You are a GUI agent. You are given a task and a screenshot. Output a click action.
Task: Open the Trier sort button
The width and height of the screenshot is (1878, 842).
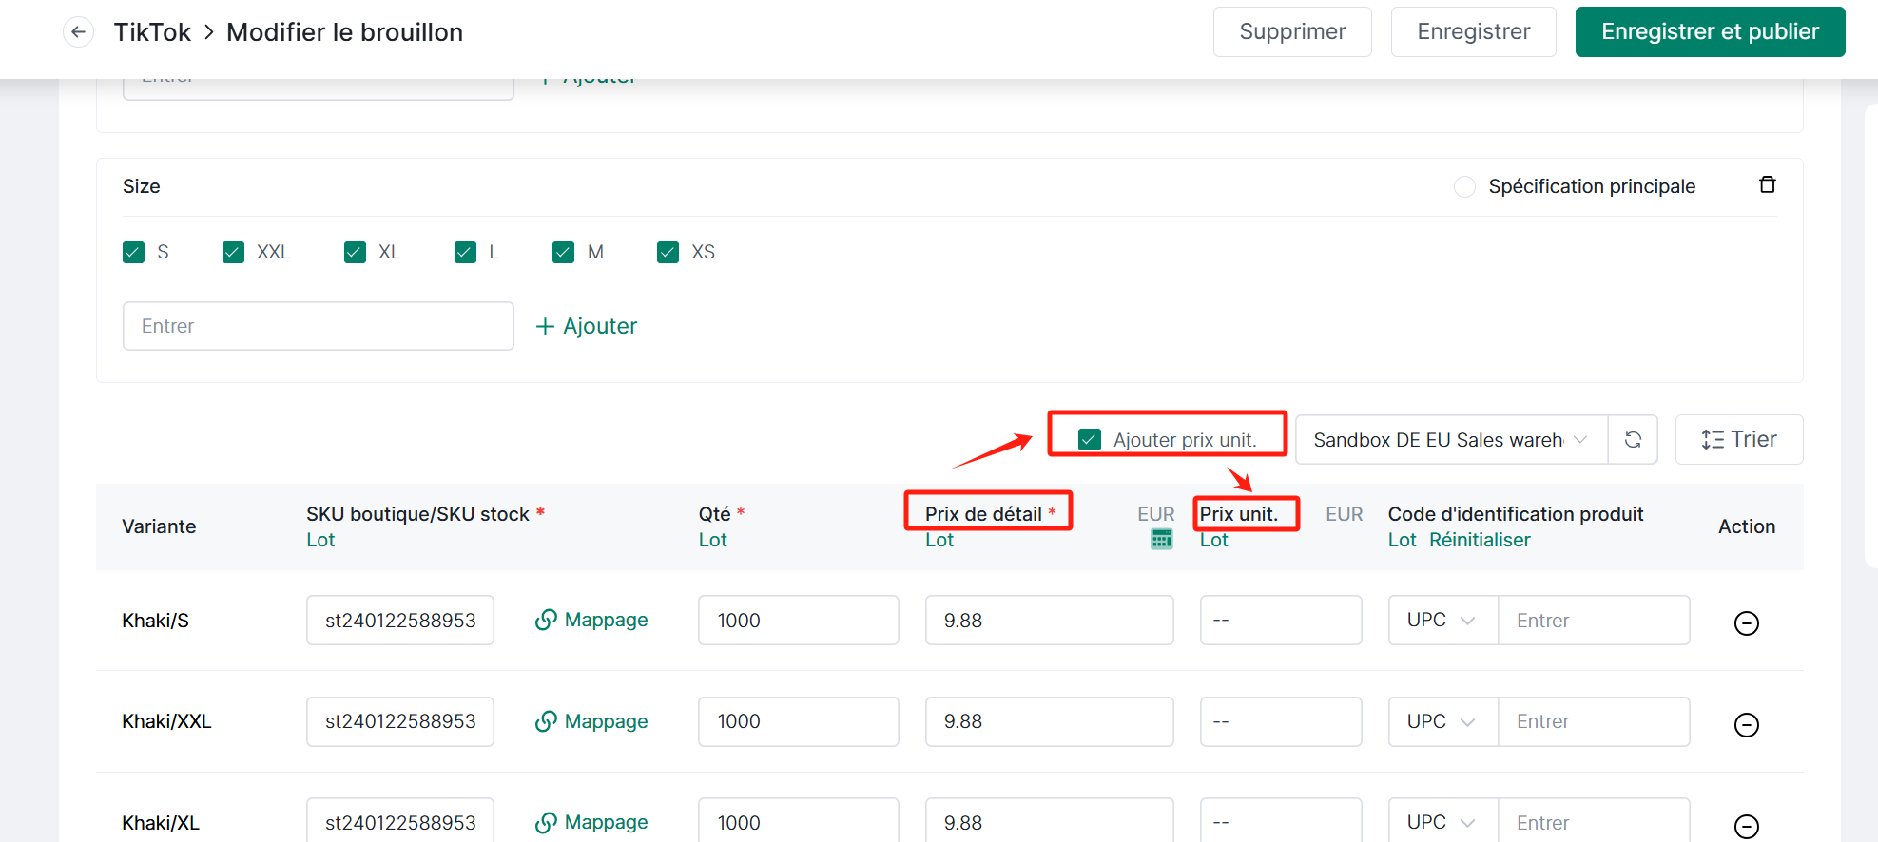pyautogui.click(x=1738, y=440)
